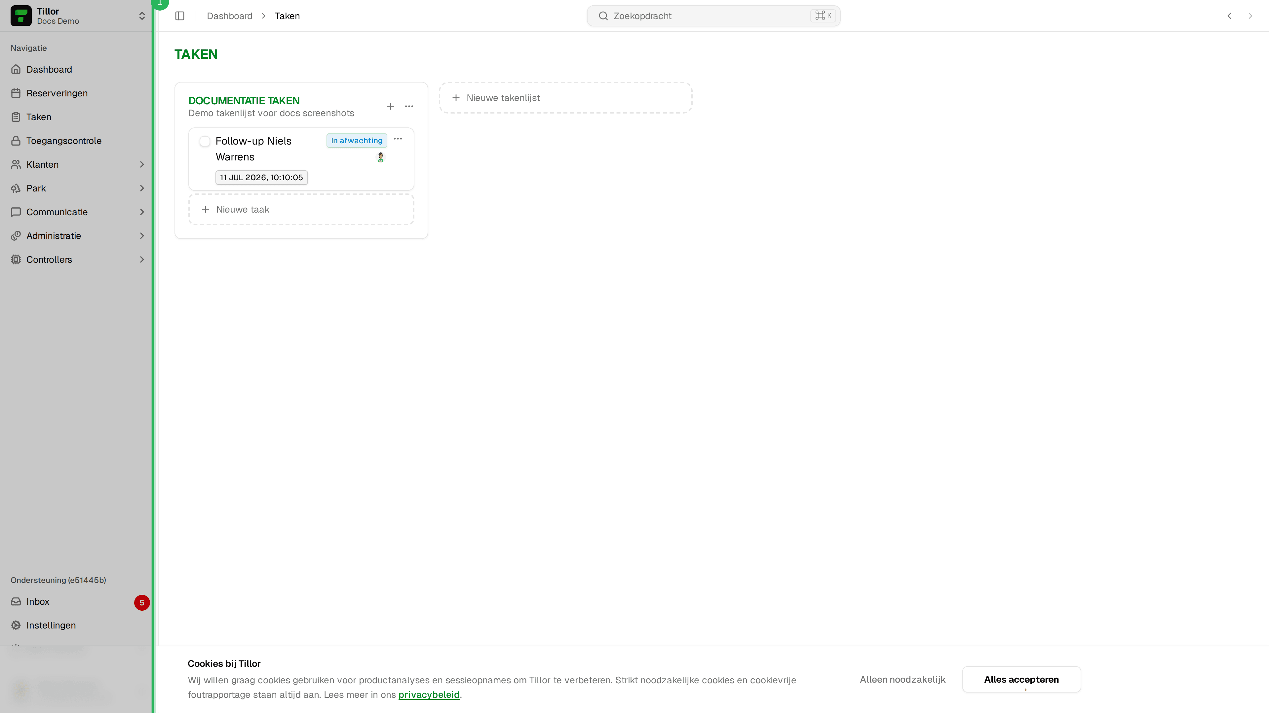Accept all cookies with Alles accepteren
The height and width of the screenshot is (713, 1269).
1021,680
